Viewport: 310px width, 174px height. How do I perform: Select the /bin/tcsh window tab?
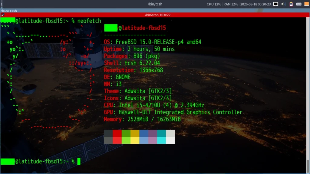tap(9, 11)
